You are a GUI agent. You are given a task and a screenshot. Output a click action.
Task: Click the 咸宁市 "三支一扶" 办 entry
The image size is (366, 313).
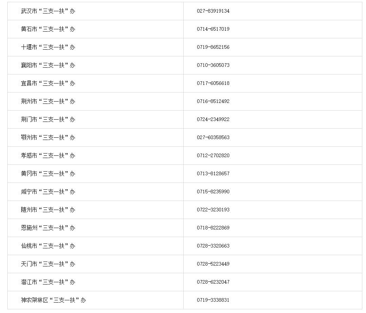48,192
